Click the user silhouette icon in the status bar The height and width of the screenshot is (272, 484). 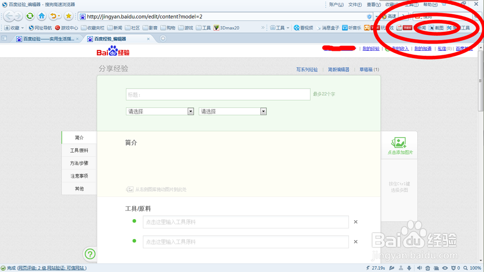(x=401, y=268)
